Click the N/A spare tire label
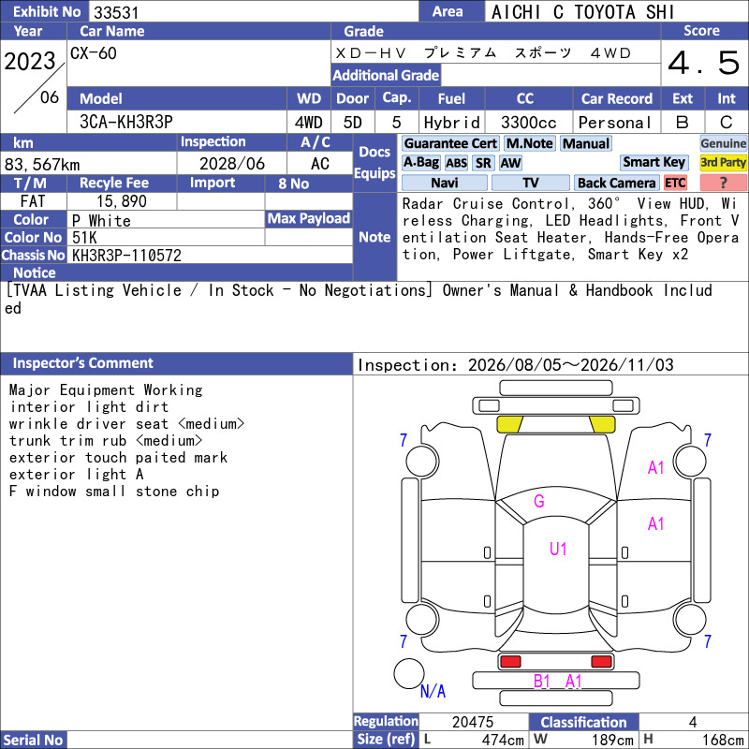 pos(433,691)
